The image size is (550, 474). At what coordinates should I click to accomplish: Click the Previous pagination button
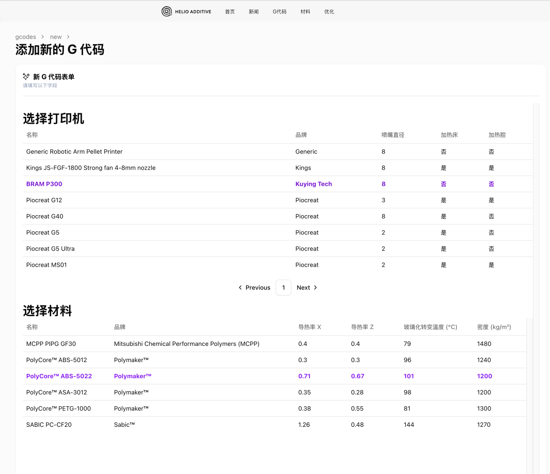tap(254, 288)
